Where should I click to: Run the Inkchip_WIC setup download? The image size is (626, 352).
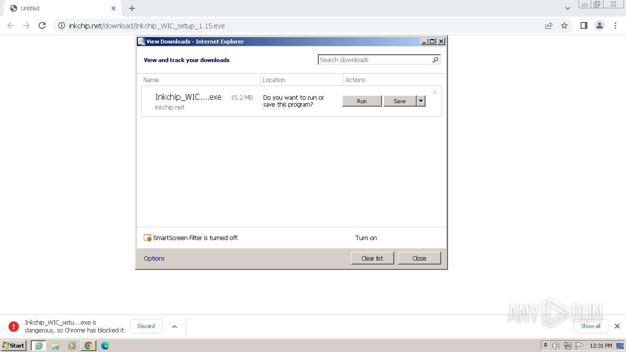coord(362,101)
